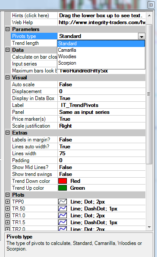Screen dimensions: 157x257
Task: Collapse the Data section
Action: pyautogui.click(x=7, y=50)
